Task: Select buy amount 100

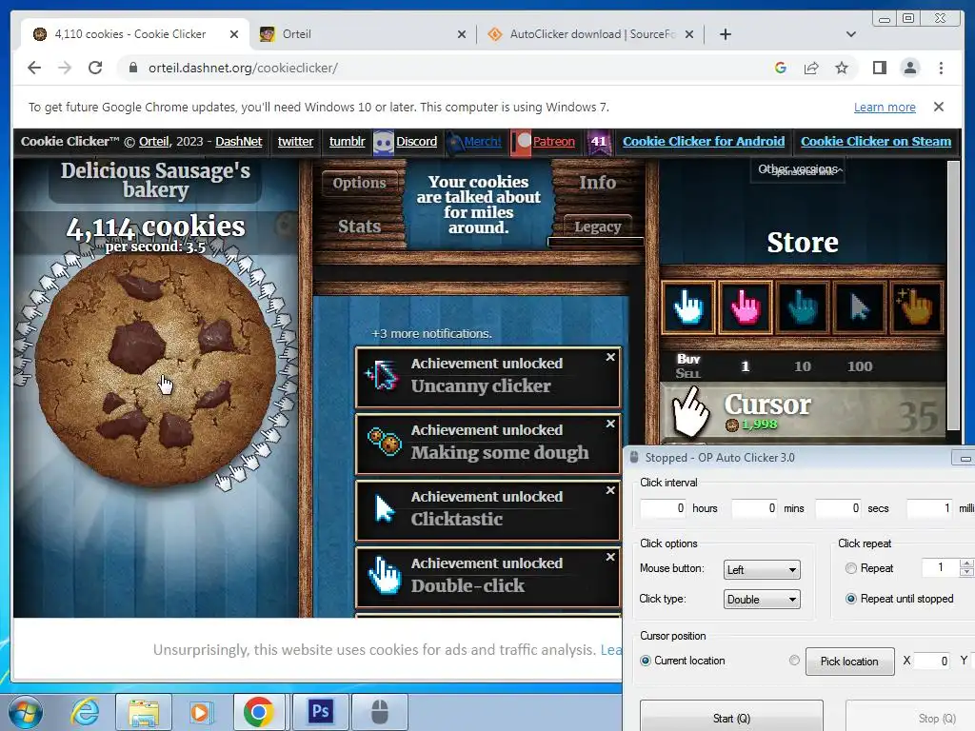Action: (860, 366)
